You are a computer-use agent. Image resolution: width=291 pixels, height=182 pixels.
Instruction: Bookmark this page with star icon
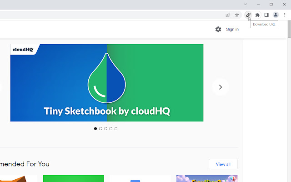coord(237,15)
